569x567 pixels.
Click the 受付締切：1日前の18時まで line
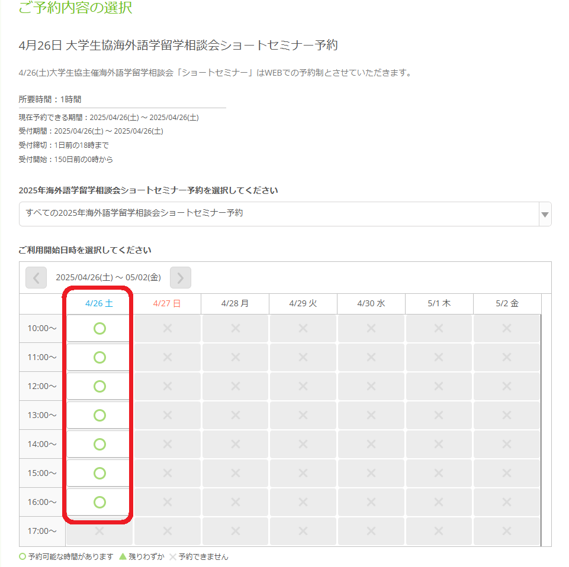click(64, 145)
